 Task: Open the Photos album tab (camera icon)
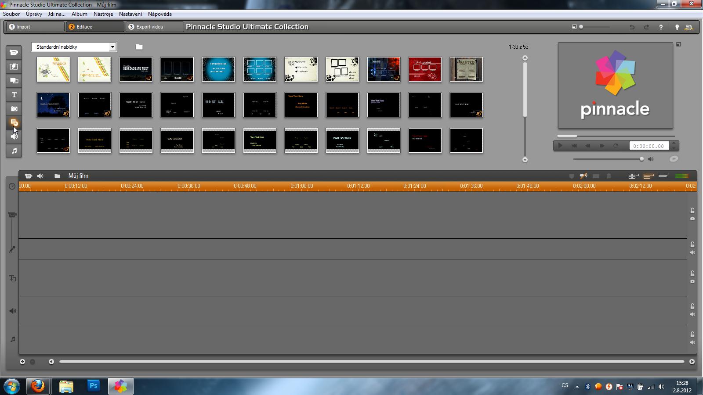point(14,108)
